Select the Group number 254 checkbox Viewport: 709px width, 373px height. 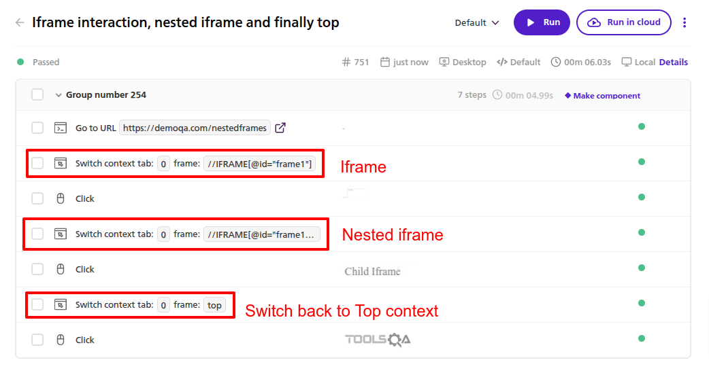[37, 95]
